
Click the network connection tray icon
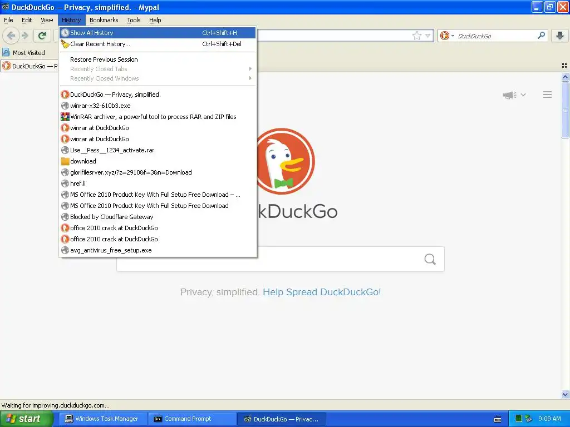(528, 419)
